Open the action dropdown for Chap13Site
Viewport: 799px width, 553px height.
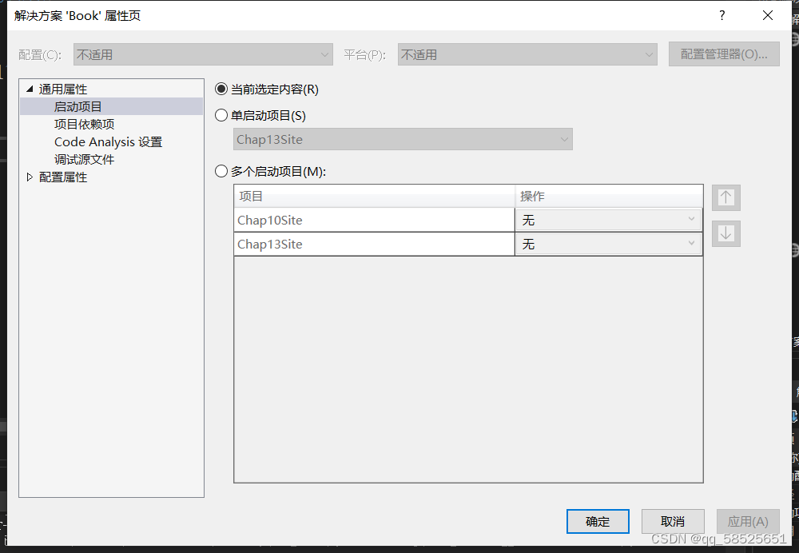[x=608, y=245]
